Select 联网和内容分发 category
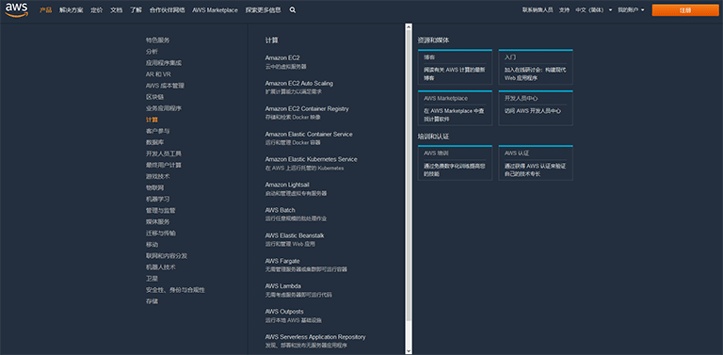 pyautogui.click(x=167, y=256)
